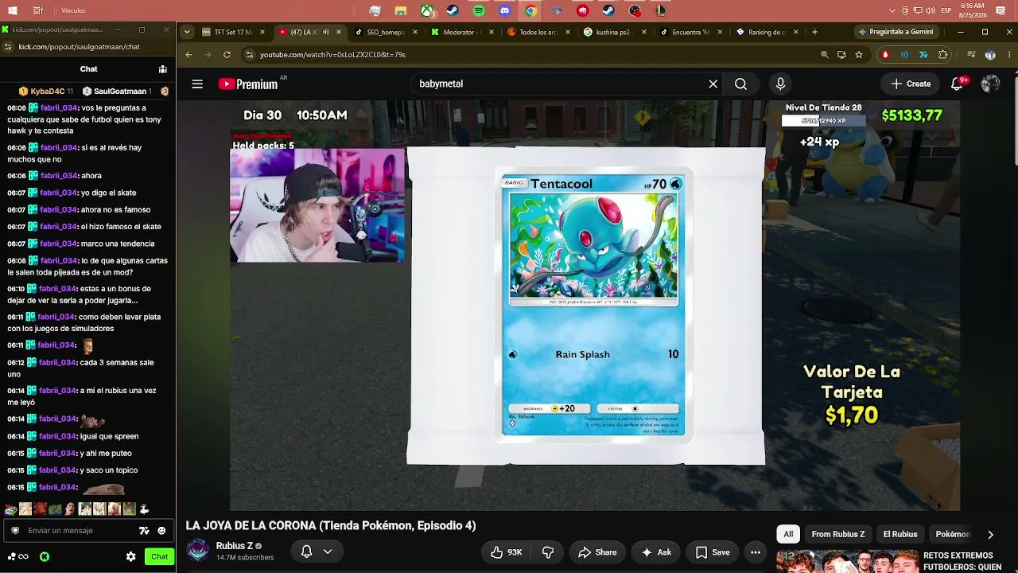Viewport: 1018px width, 573px height.
Task: Open Rubius Z channel name link
Action: (x=235, y=546)
